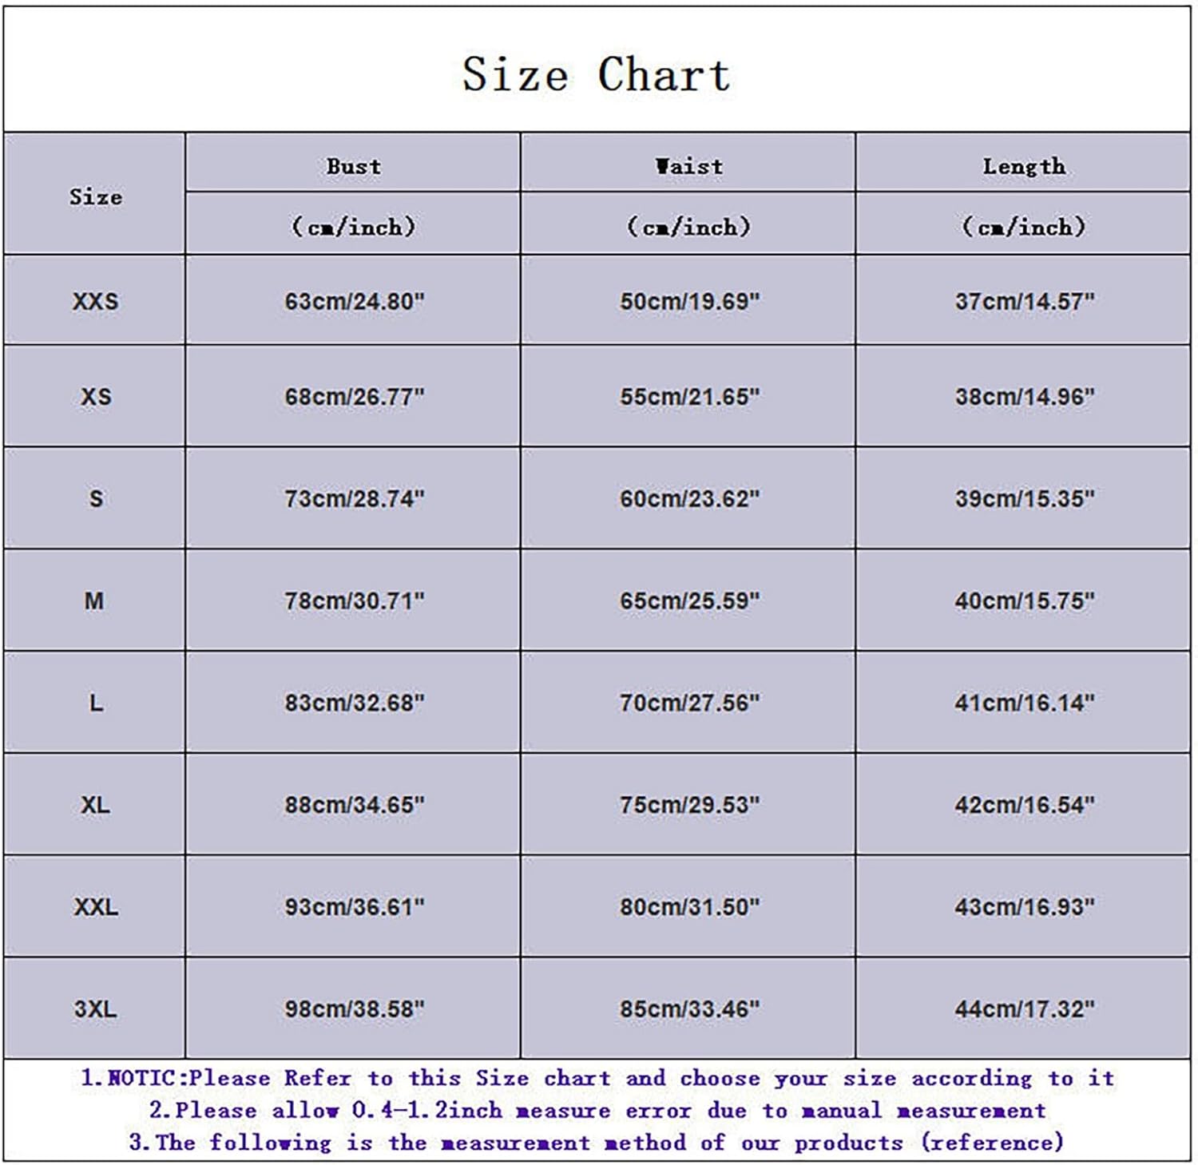The image size is (1198, 1165).
Task: Click the XS bust value 68cm/26.77"
Action: click(354, 396)
